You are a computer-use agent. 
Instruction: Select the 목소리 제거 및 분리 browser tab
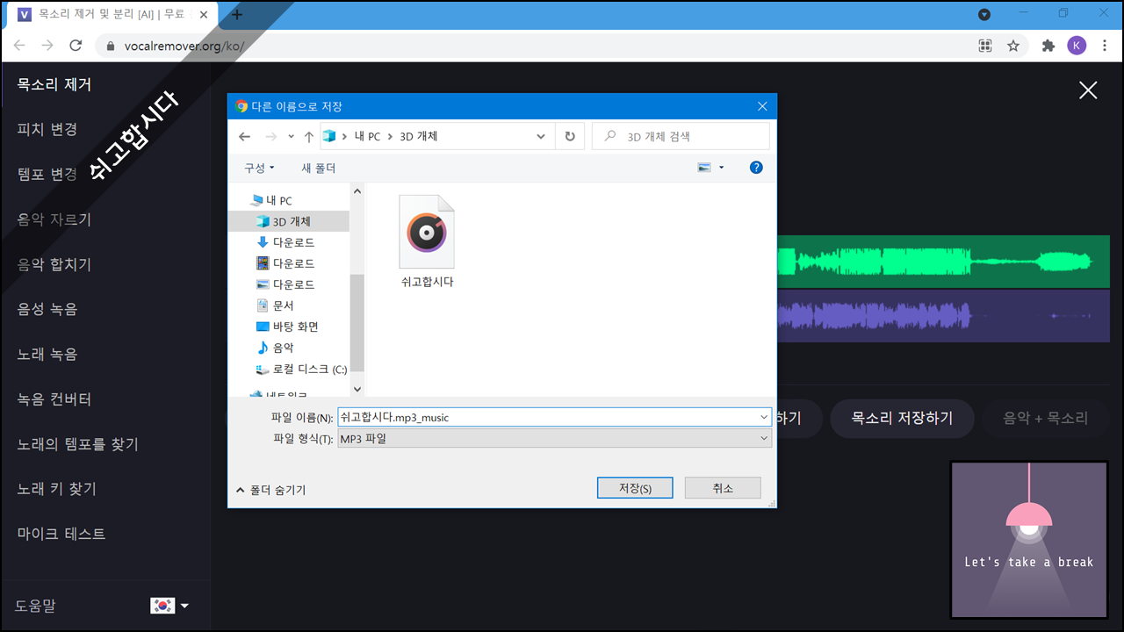point(112,15)
